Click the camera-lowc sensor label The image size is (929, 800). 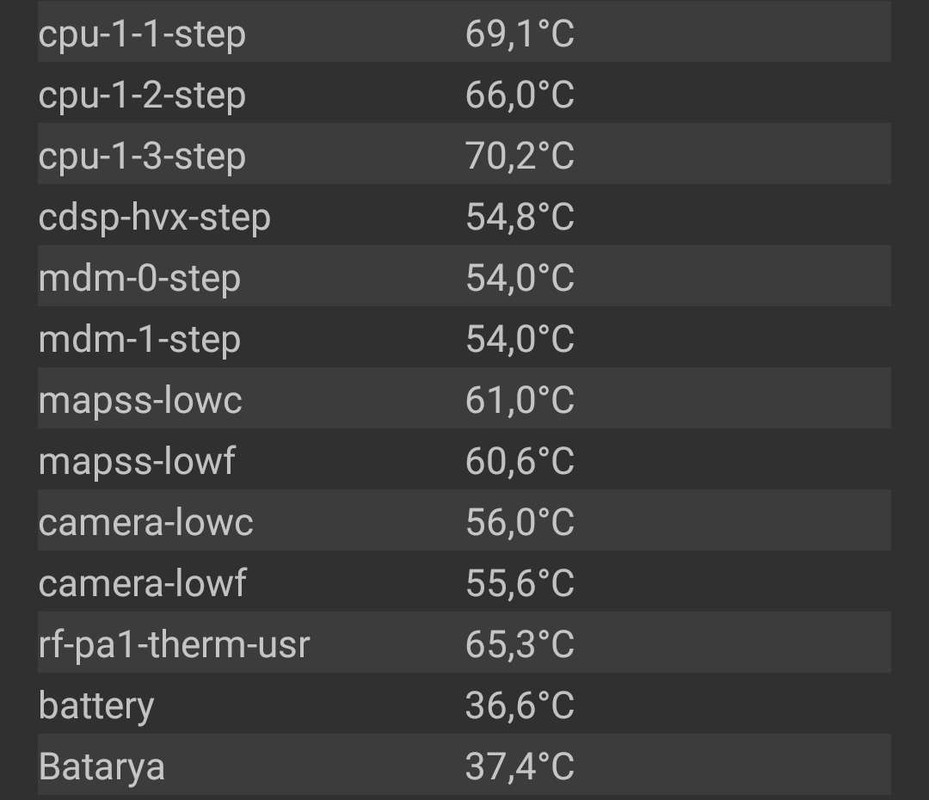146,523
